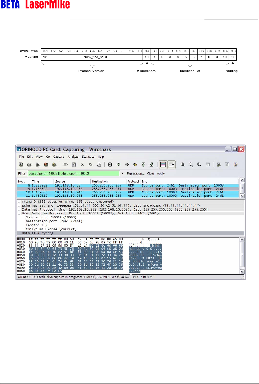Close the capture file with X icon
The width and height of the screenshot is (259, 384).
tap(82, 165)
